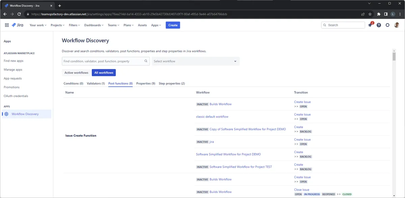Switch to the Validators (1) tab

(96, 83)
